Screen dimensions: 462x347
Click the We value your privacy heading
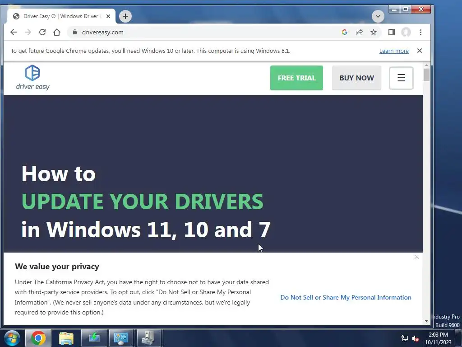[57, 267]
